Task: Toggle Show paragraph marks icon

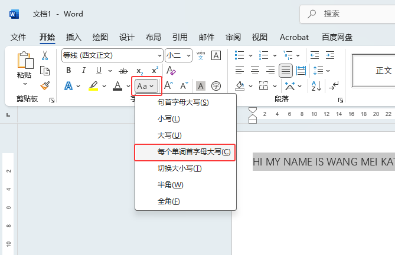Action: [334, 86]
